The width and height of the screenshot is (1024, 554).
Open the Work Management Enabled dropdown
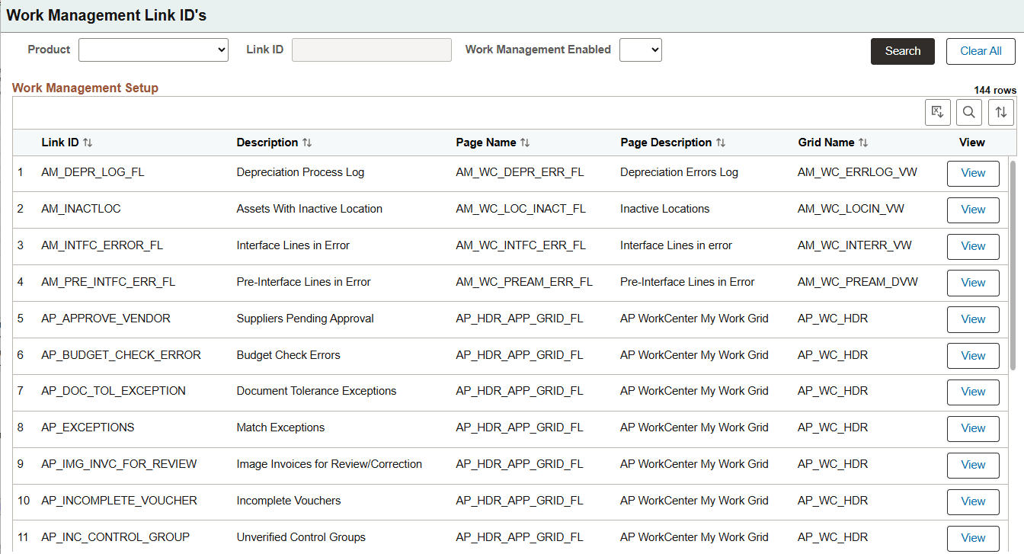point(640,50)
